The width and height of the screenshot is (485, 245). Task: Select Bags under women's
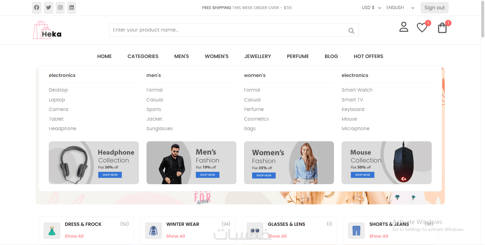pos(250,129)
